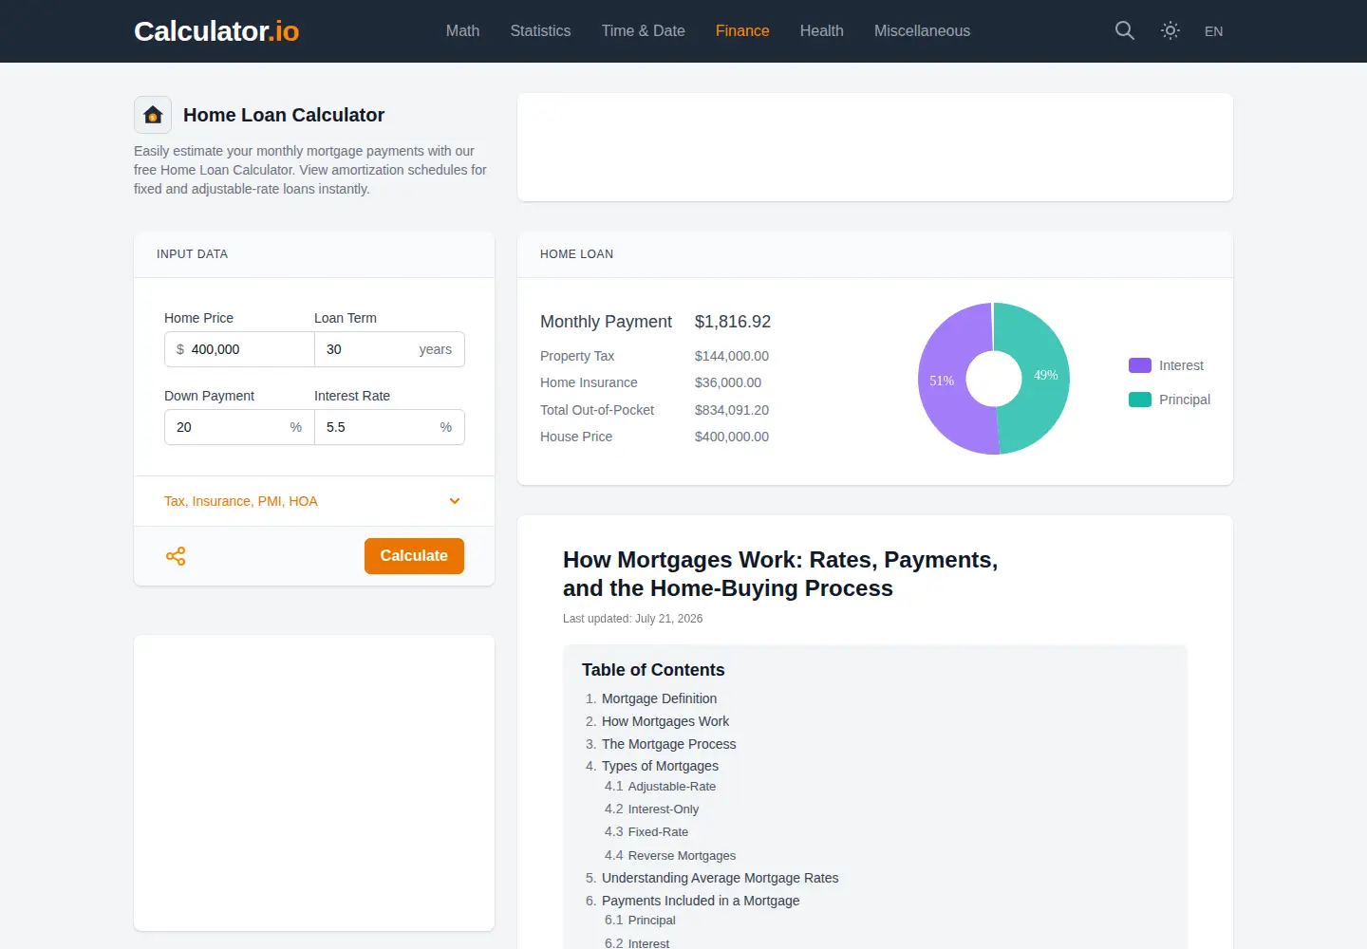Image resolution: width=1367 pixels, height=949 pixels.
Task: Jump to 4.2 Interest-Only subsection
Action: pos(663,809)
